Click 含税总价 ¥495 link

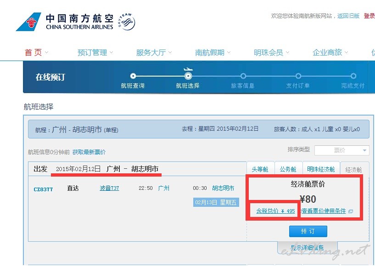(275, 211)
